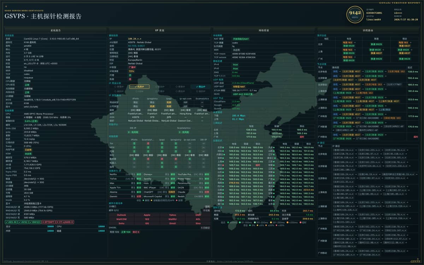Click the QQ mail provider cell

(x=147, y=223)
